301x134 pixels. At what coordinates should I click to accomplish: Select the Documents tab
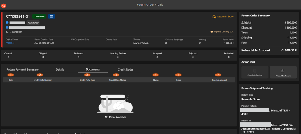(93, 69)
